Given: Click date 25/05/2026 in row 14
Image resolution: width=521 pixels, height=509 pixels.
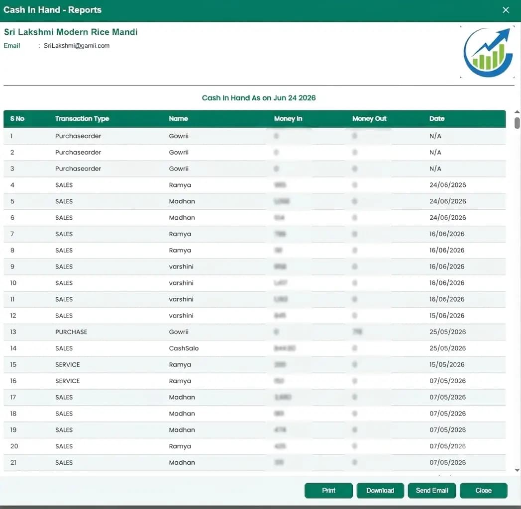Looking at the screenshot, I should click(447, 348).
